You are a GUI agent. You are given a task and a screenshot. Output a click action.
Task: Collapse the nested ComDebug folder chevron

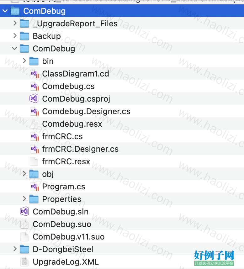pyautogui.click(x=15, y=49)
